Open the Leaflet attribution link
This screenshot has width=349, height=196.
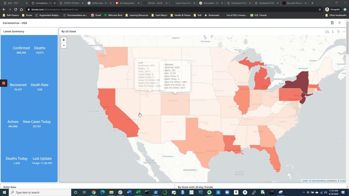[305, 181]
